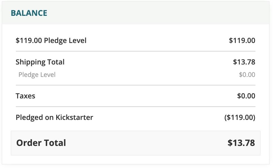Select the Pledged on Kickstarter label
The height and width of the screenshot is (168, 273).
pyautogui.click(x=54, y=117)
